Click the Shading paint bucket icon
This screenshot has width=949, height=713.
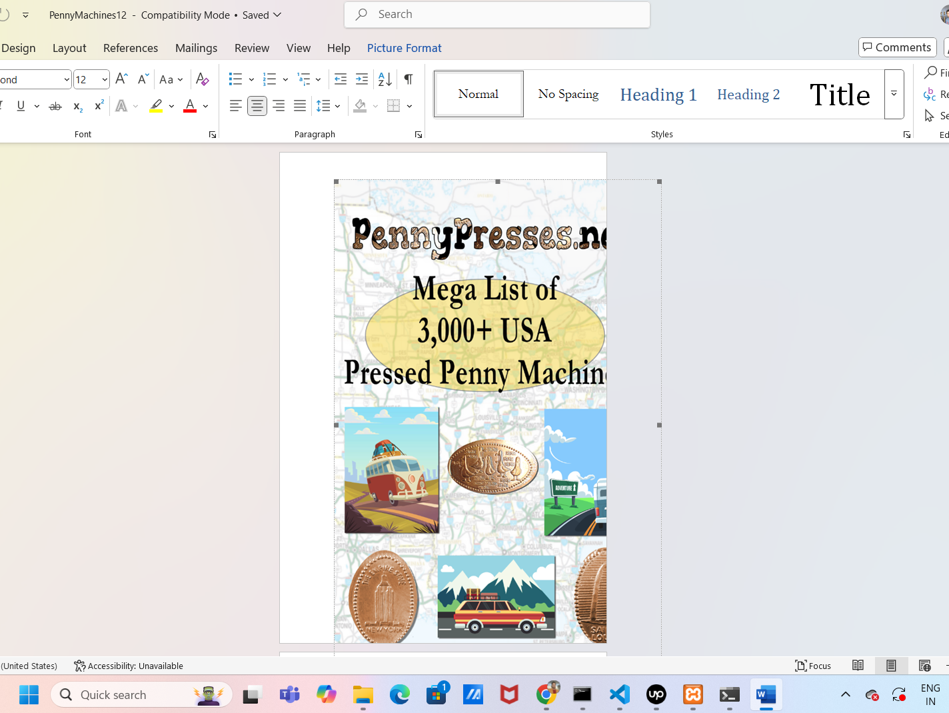pyautogui.click(x=360, y=106)
